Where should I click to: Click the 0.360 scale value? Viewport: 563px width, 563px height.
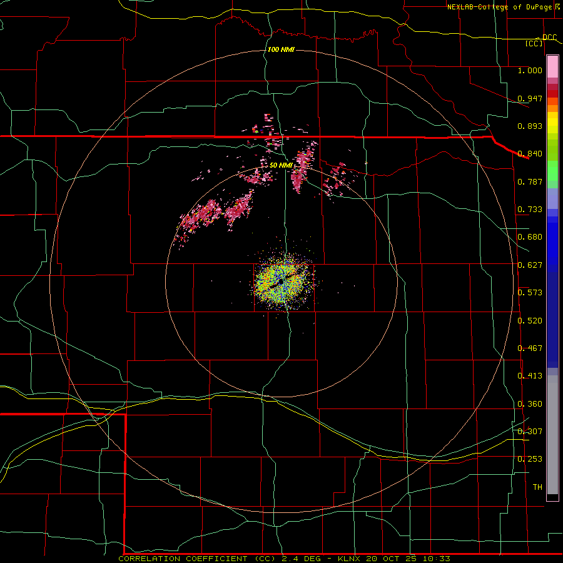tap(530, 404)
